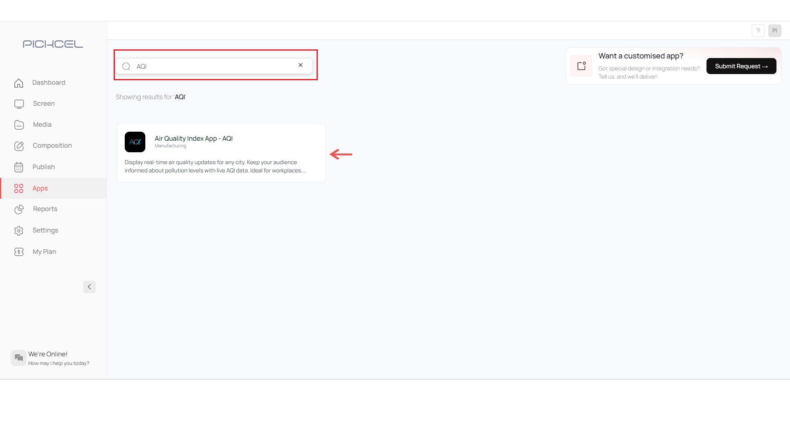Open the We're Online chat widget
The height and width of the screenshot is (444, 790).
pos(50,358)
